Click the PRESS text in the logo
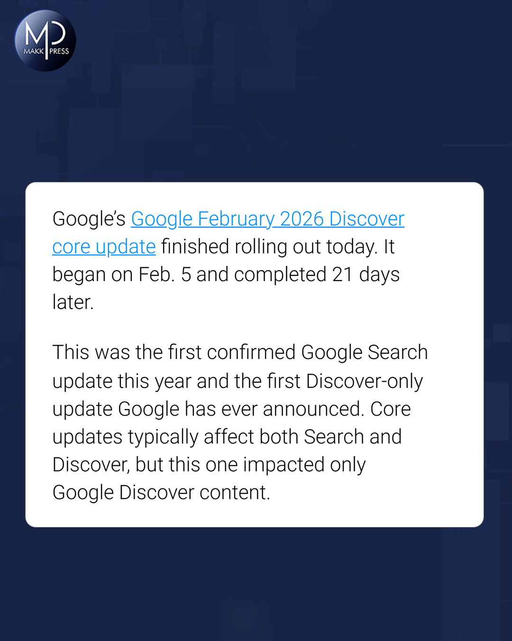This screenshot has width=512, height=641. pos(59,51)
